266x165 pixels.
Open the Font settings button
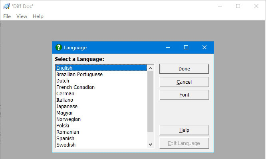click(x=184, y=95)
